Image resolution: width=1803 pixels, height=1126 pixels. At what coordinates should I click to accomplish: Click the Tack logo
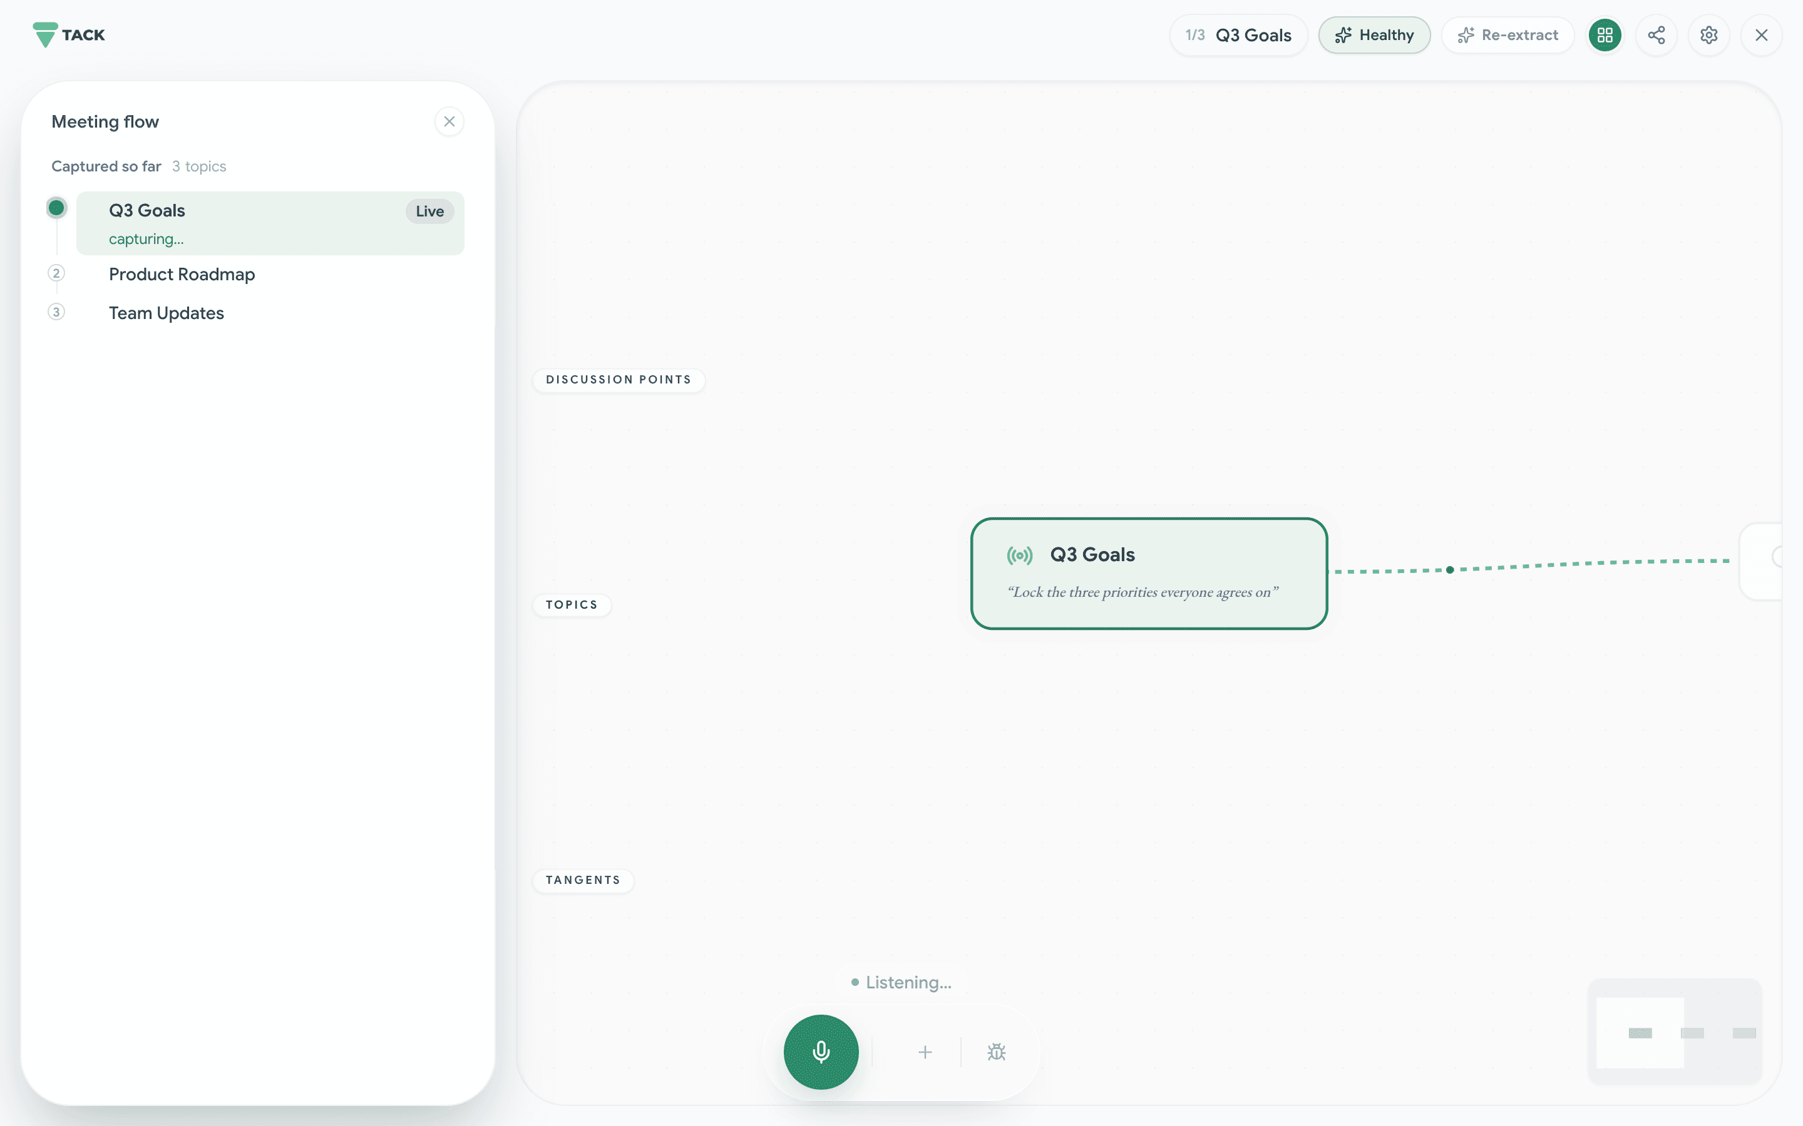68,35
